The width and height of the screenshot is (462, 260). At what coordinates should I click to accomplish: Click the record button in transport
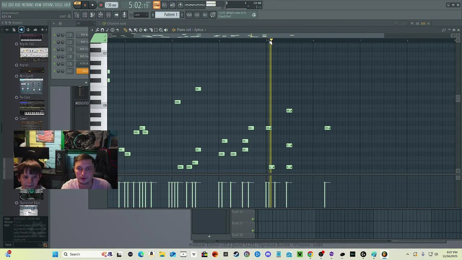click(101, 5)
